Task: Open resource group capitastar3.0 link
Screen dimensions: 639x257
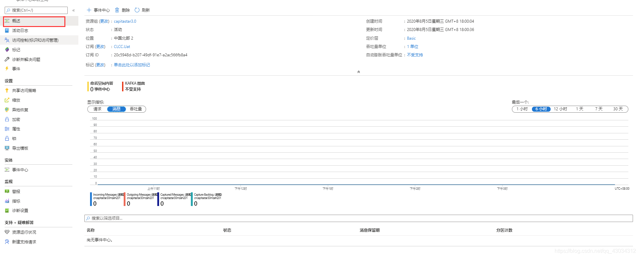Action: 125,21
